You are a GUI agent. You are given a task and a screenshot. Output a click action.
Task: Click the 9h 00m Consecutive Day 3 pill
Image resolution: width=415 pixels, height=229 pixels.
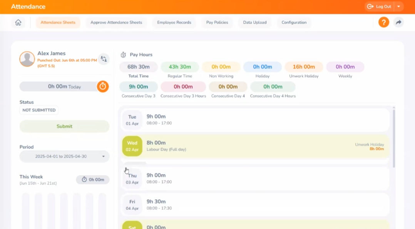pyautogui.click(x=139, y=86)
